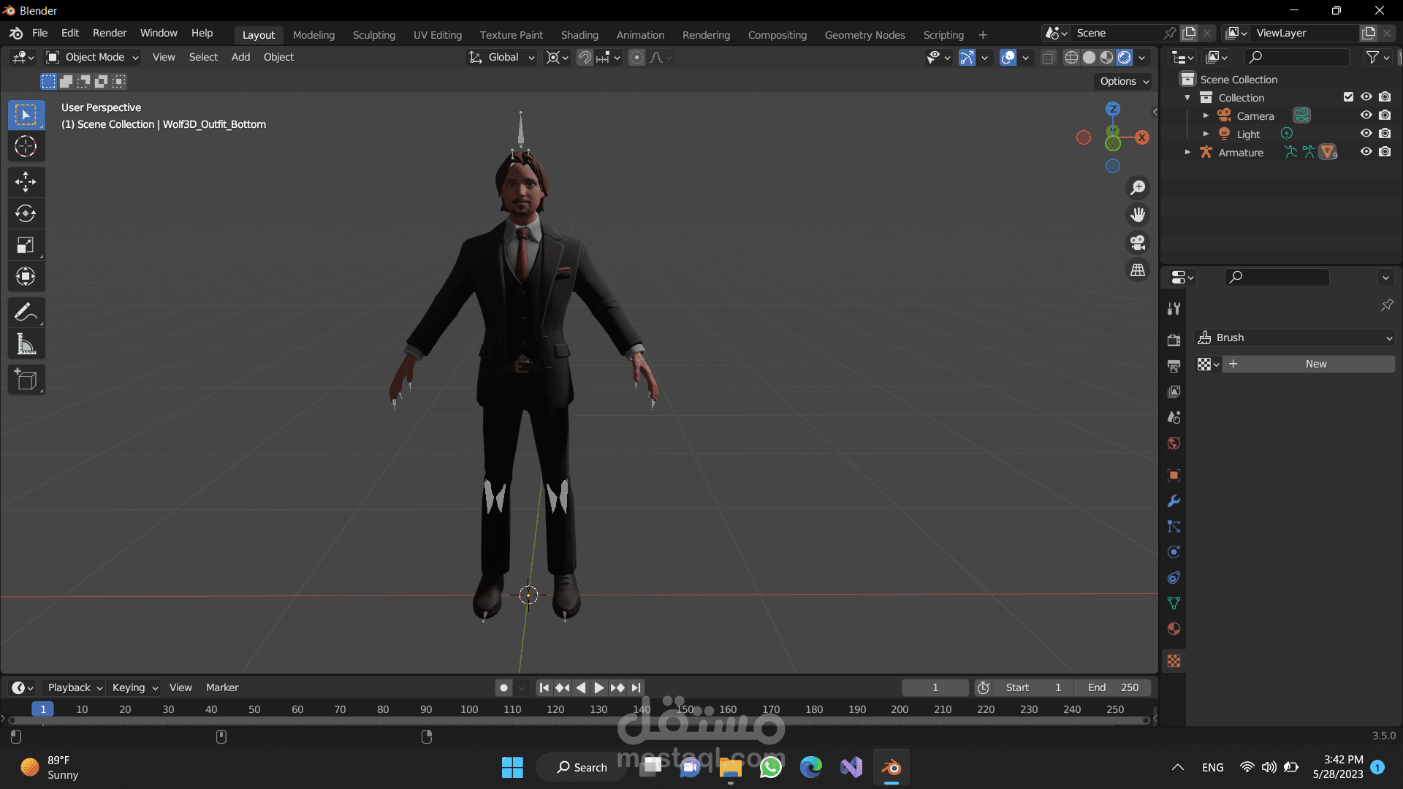Open the Material properties tab

(1174, 629)
